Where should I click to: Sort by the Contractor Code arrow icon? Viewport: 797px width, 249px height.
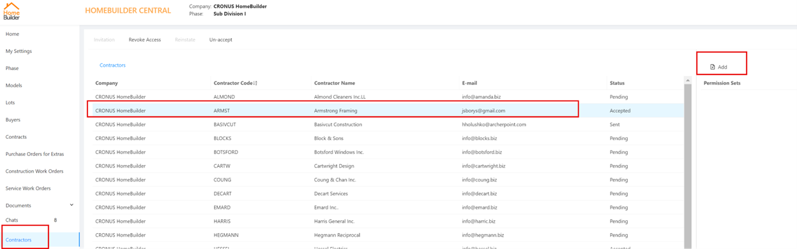tap(255, 83)
